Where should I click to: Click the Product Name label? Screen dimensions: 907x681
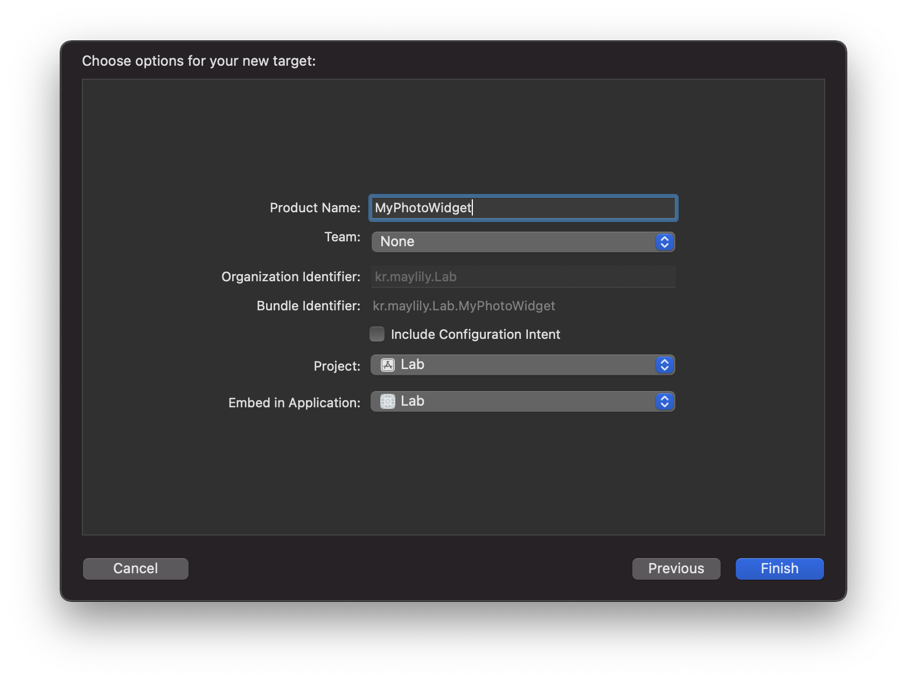pos(315,208)
